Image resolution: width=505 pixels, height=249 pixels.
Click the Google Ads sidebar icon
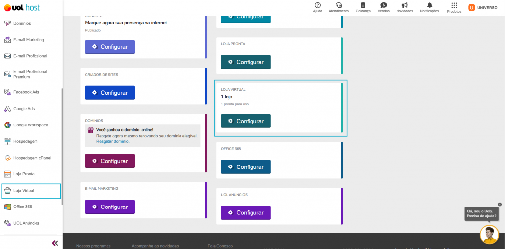[8, 109]
